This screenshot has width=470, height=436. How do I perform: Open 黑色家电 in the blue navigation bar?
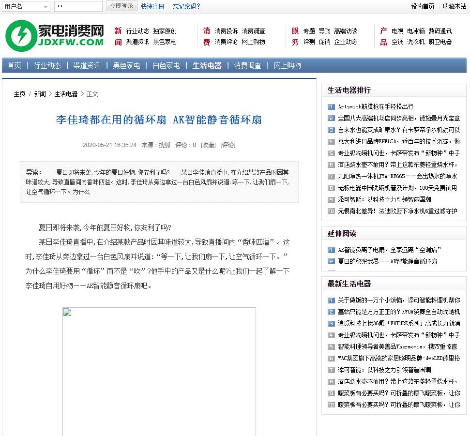pos(126,65)
